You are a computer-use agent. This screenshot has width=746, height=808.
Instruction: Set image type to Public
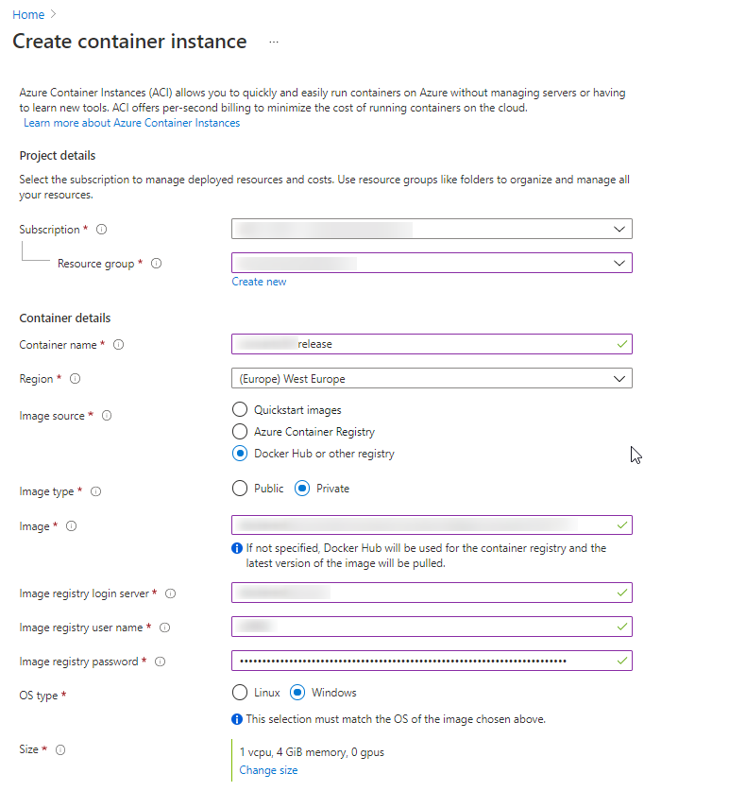pos(240,489)
